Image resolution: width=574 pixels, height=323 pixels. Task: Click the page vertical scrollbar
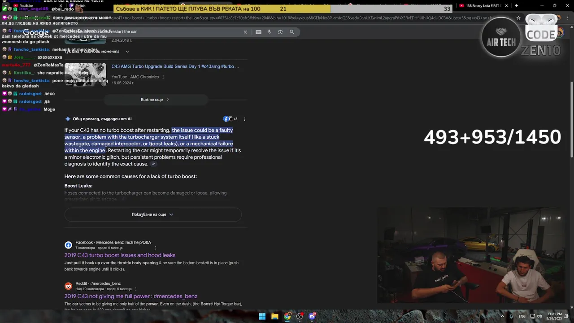coord(571,119)
